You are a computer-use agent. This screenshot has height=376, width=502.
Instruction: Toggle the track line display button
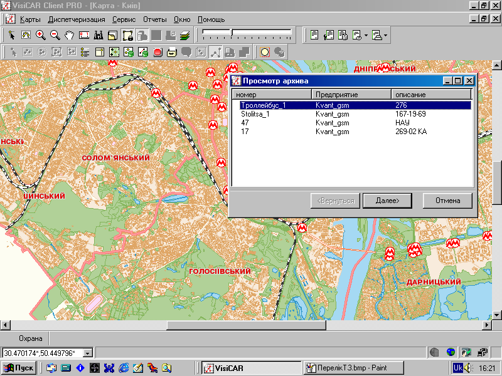point(215,52)
